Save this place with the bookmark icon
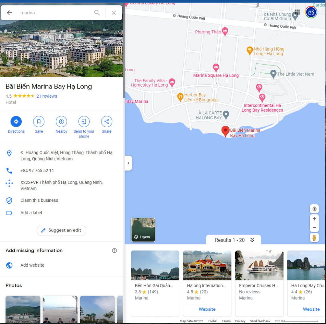 point(39,122)
